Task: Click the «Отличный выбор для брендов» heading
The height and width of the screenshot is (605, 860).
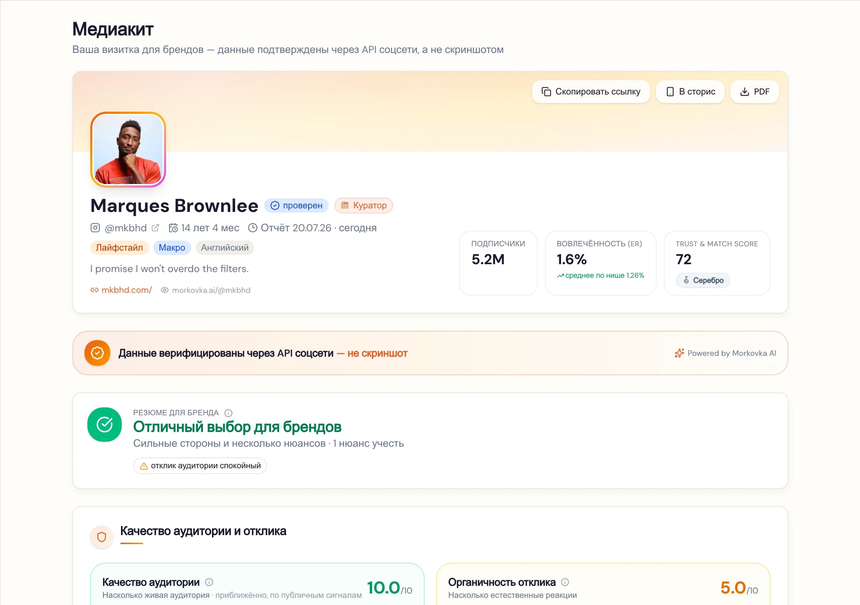Action: tap(237, 427)
